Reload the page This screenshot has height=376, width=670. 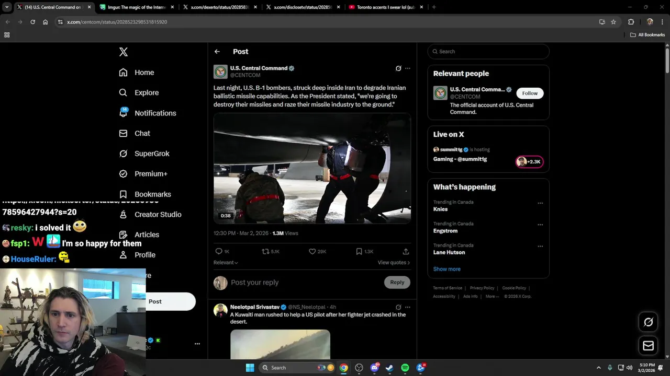tap(32, 22)
